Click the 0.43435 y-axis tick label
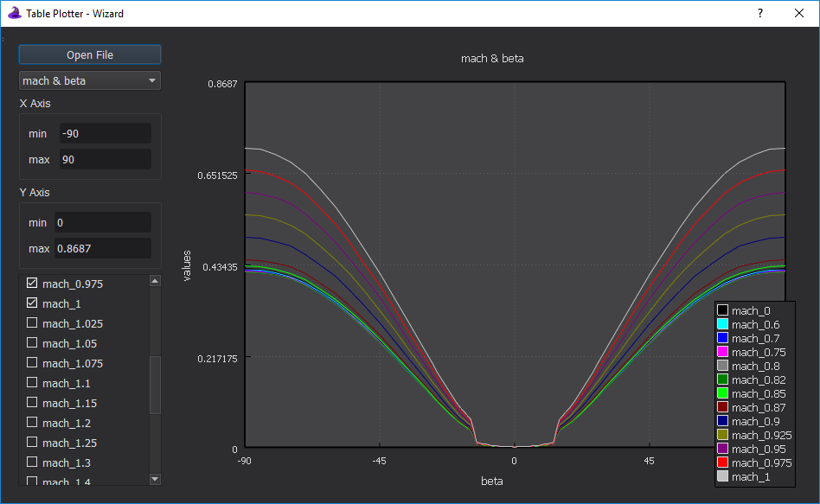 tap(220, 267)
